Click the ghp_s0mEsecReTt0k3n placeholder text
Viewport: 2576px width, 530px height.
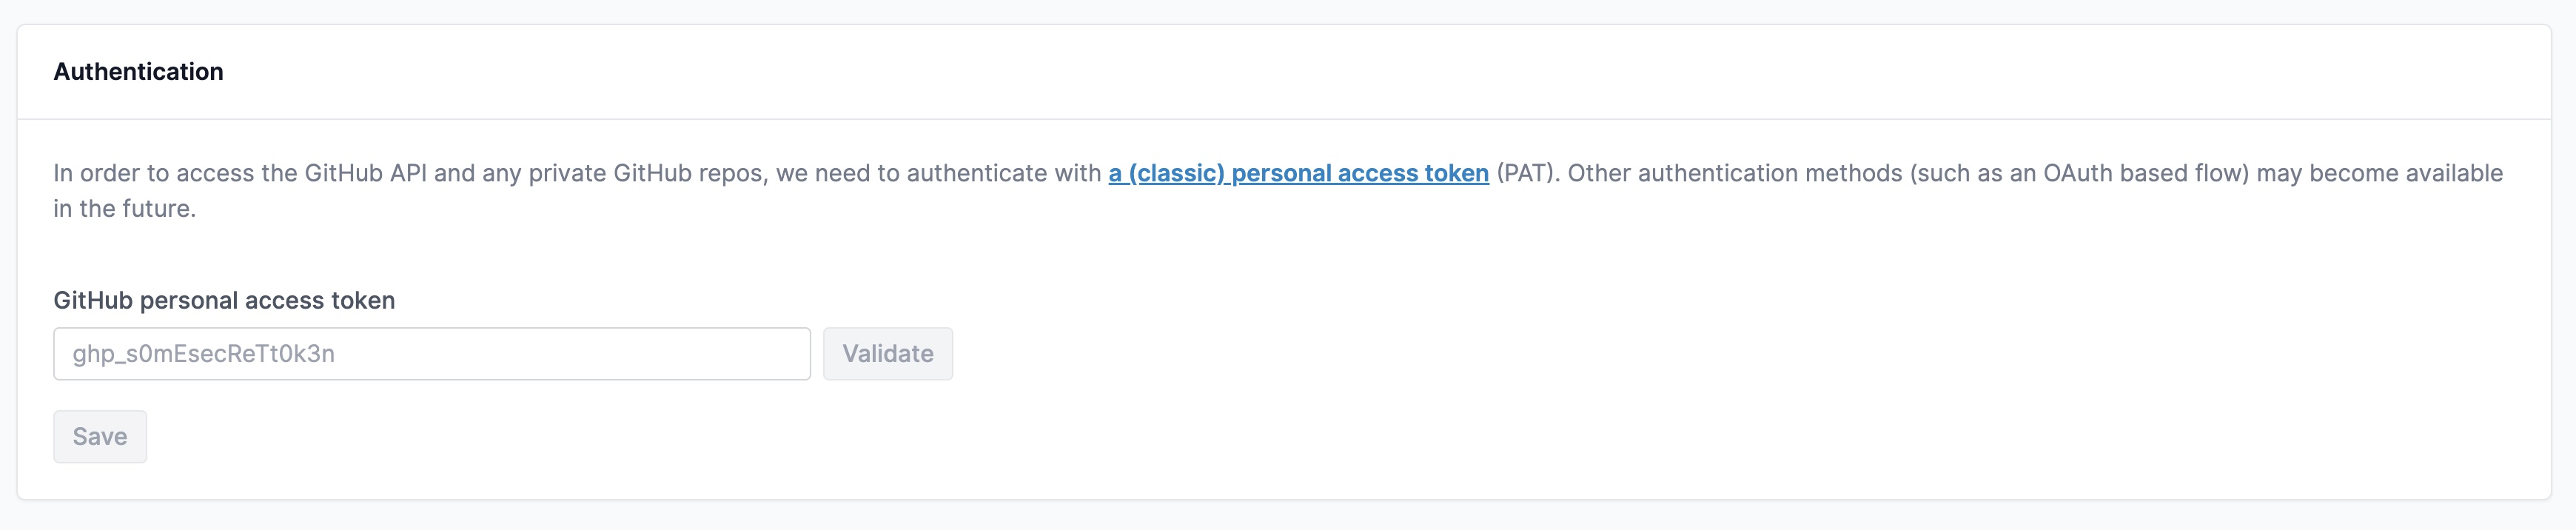click(203, 354)
